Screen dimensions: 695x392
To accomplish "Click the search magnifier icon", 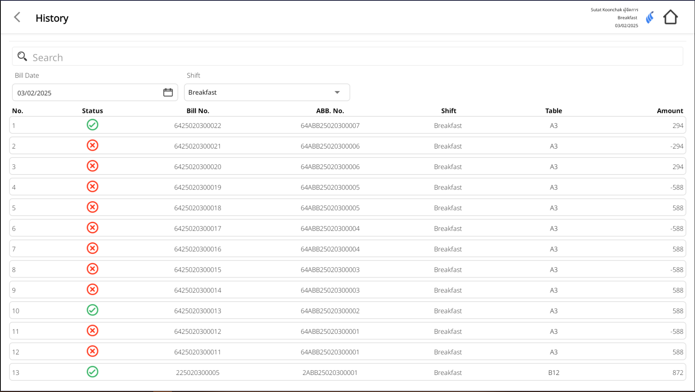I will pyautogui.click(x=22, y=57).
